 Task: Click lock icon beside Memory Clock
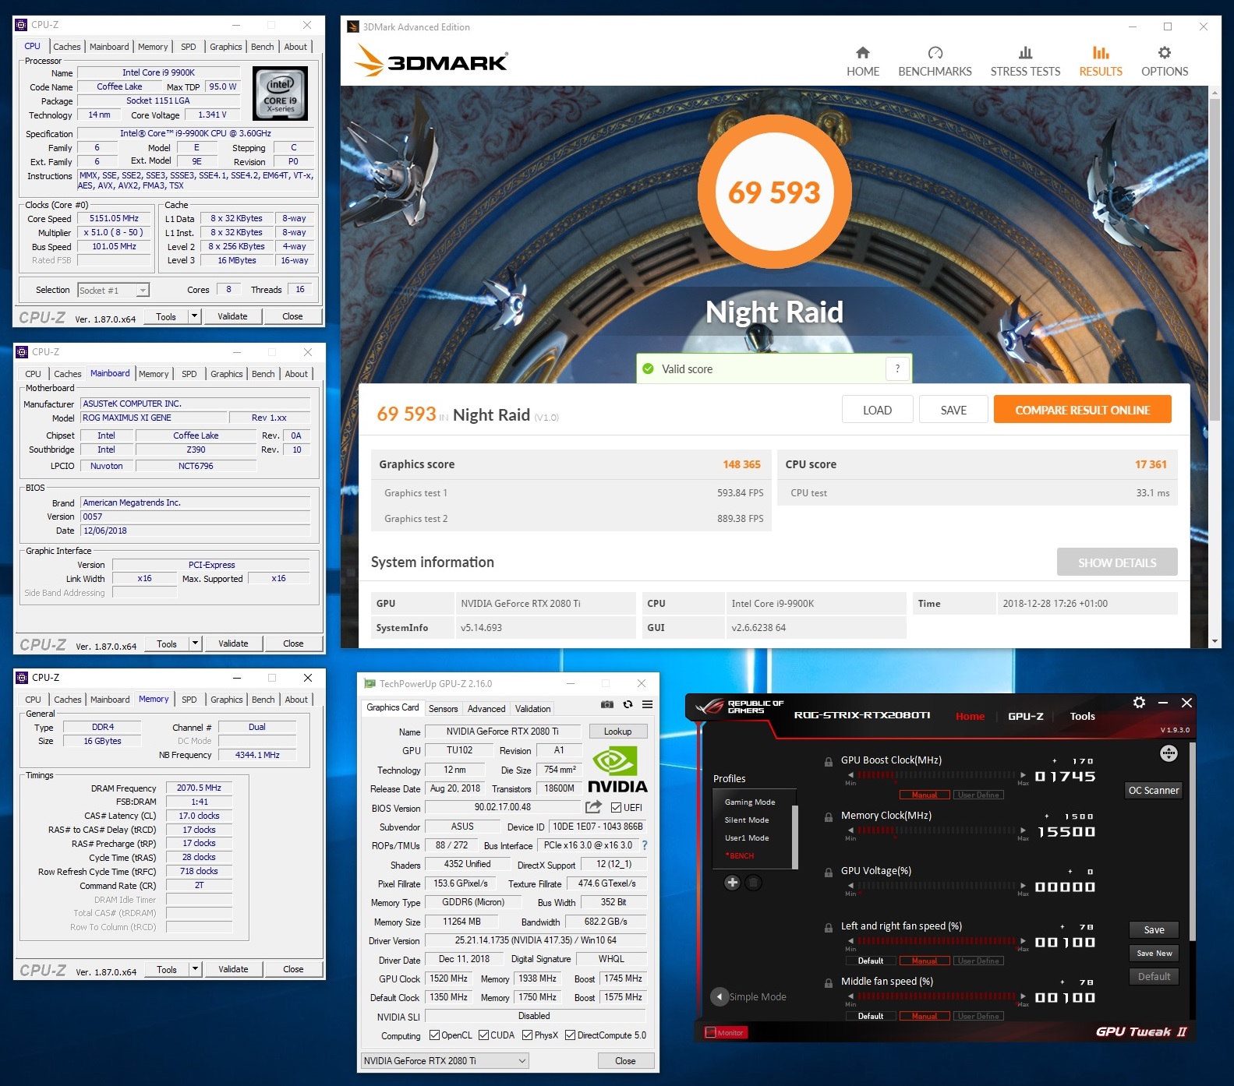pos(828,816)
